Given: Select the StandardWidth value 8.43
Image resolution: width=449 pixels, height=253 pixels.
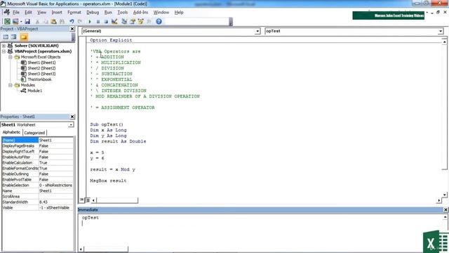Looking at the screenshot, I should (56, 202).
